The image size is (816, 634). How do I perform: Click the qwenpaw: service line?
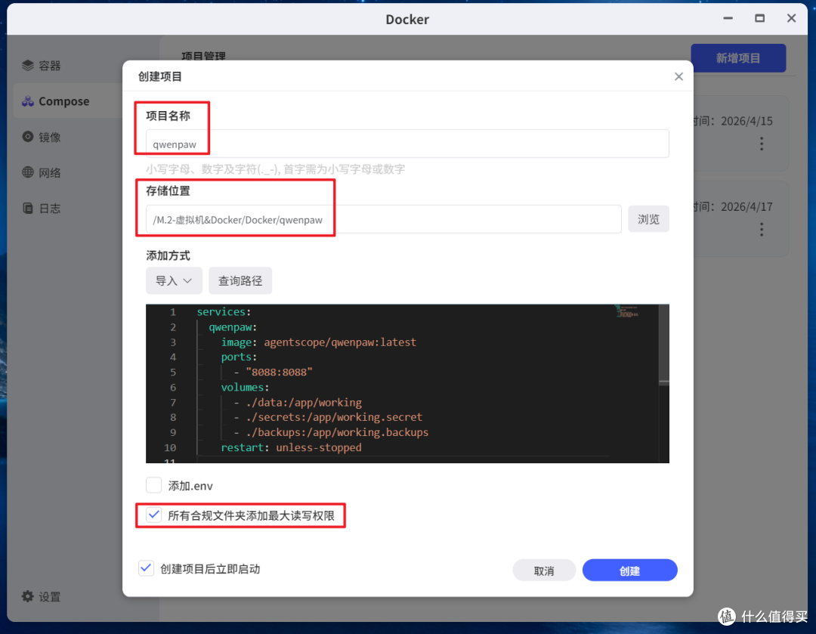(x=233, y=327)
